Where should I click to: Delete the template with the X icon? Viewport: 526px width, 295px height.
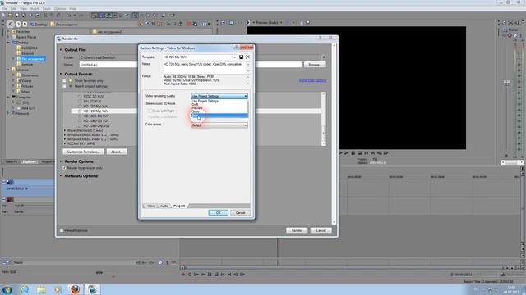click(x=247, y=57)
